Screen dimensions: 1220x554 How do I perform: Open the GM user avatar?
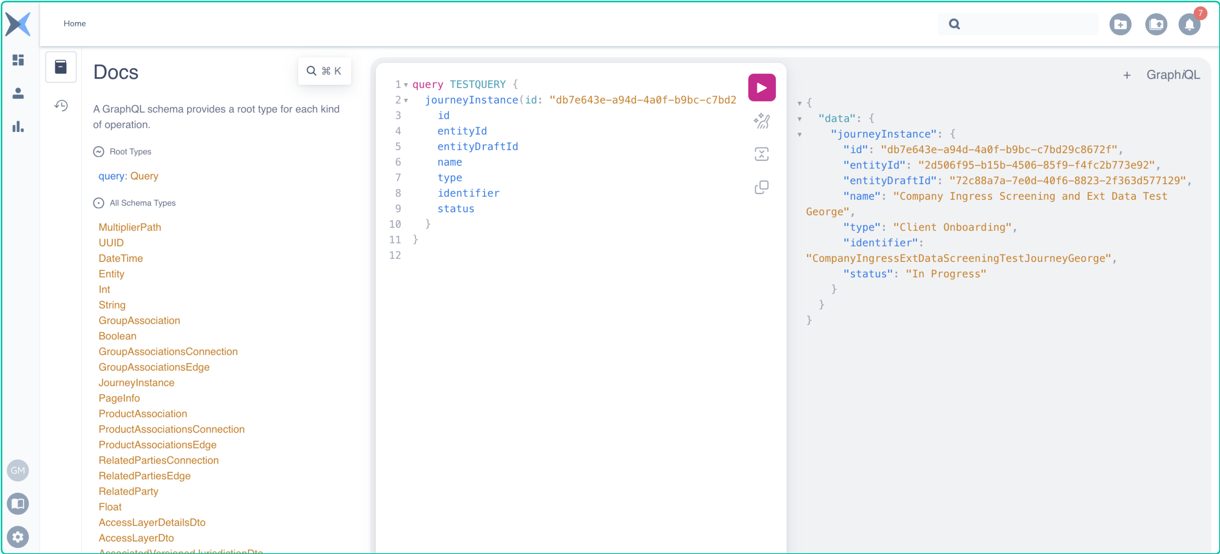click(x=18, y=470)
